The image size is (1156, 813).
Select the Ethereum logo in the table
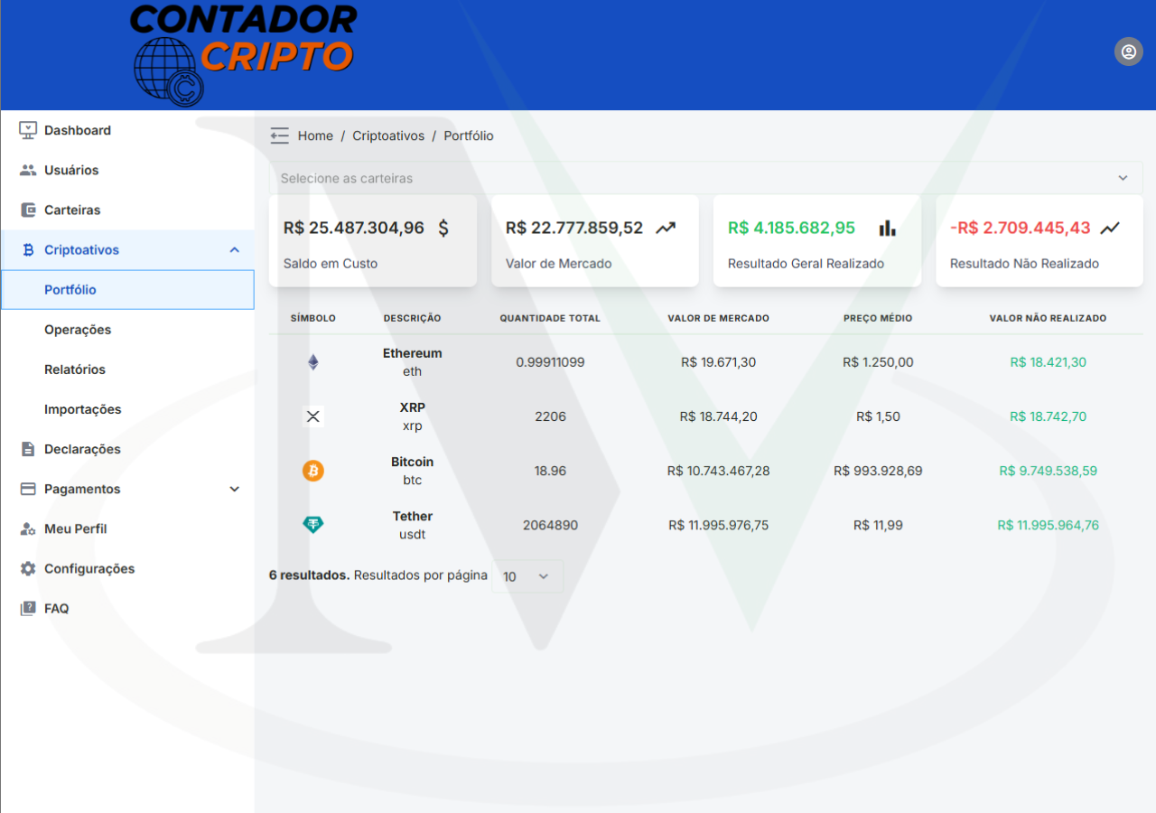click(x=312, y=361)
